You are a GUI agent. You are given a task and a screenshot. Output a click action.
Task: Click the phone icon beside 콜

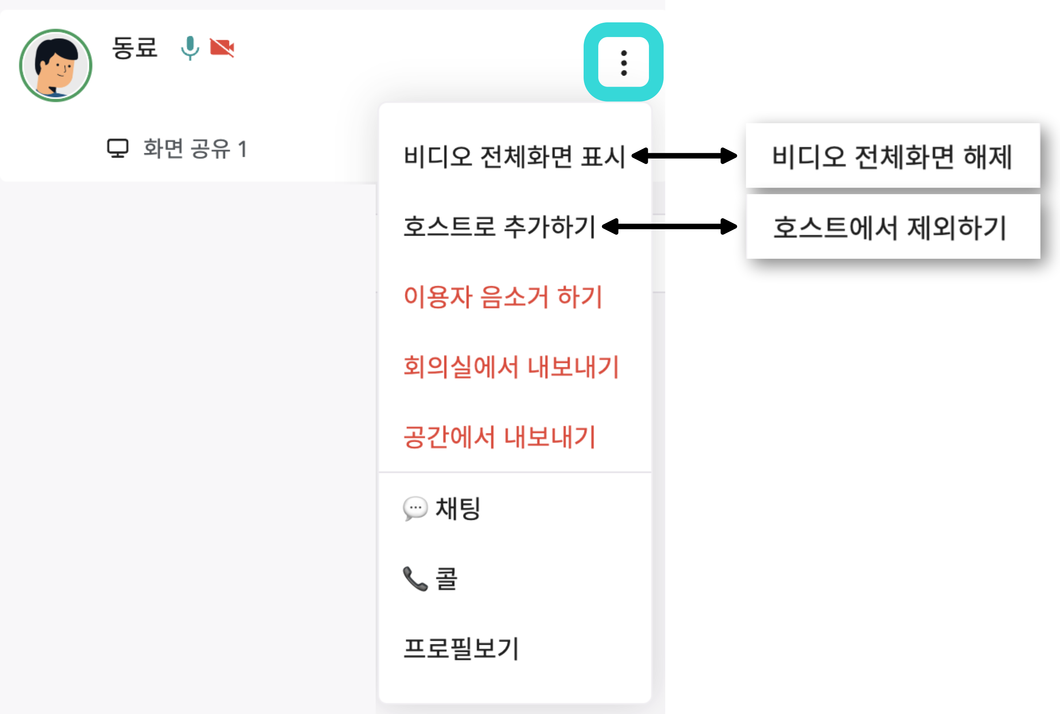[415, 578]
